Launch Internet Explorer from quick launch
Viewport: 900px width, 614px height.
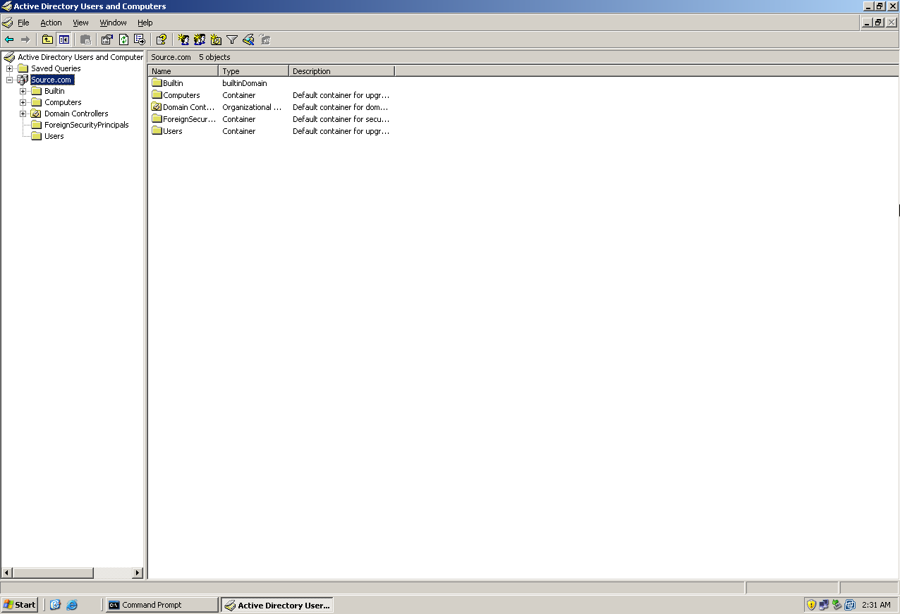point(72,605)
